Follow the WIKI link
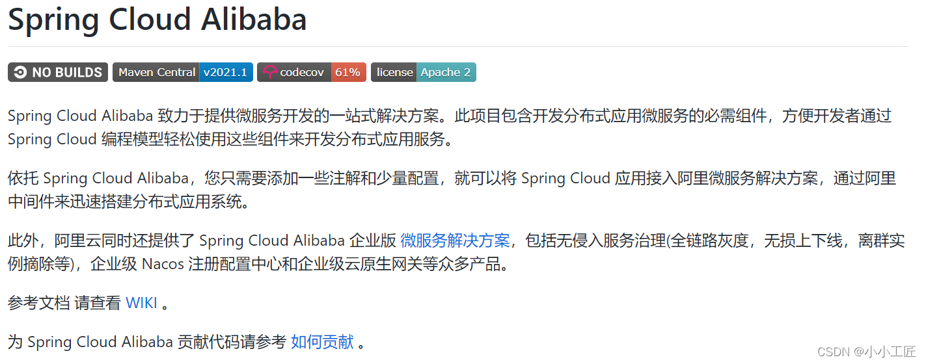Image resolution: width=926 pixels, height=364 pixels. coord(141,303)
